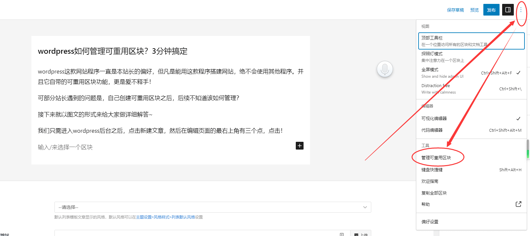Click the Ctrl+Shift+Alt+M shortcut text
Screen dimensions: 530x236
505,130
